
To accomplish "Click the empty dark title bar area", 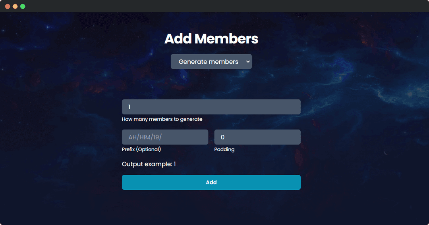I will (219, 6).
